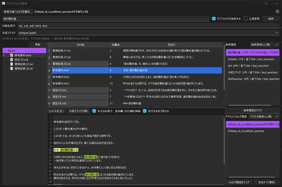Click the 検索 button
Viewport: 282px width, 187px height.
271,19
